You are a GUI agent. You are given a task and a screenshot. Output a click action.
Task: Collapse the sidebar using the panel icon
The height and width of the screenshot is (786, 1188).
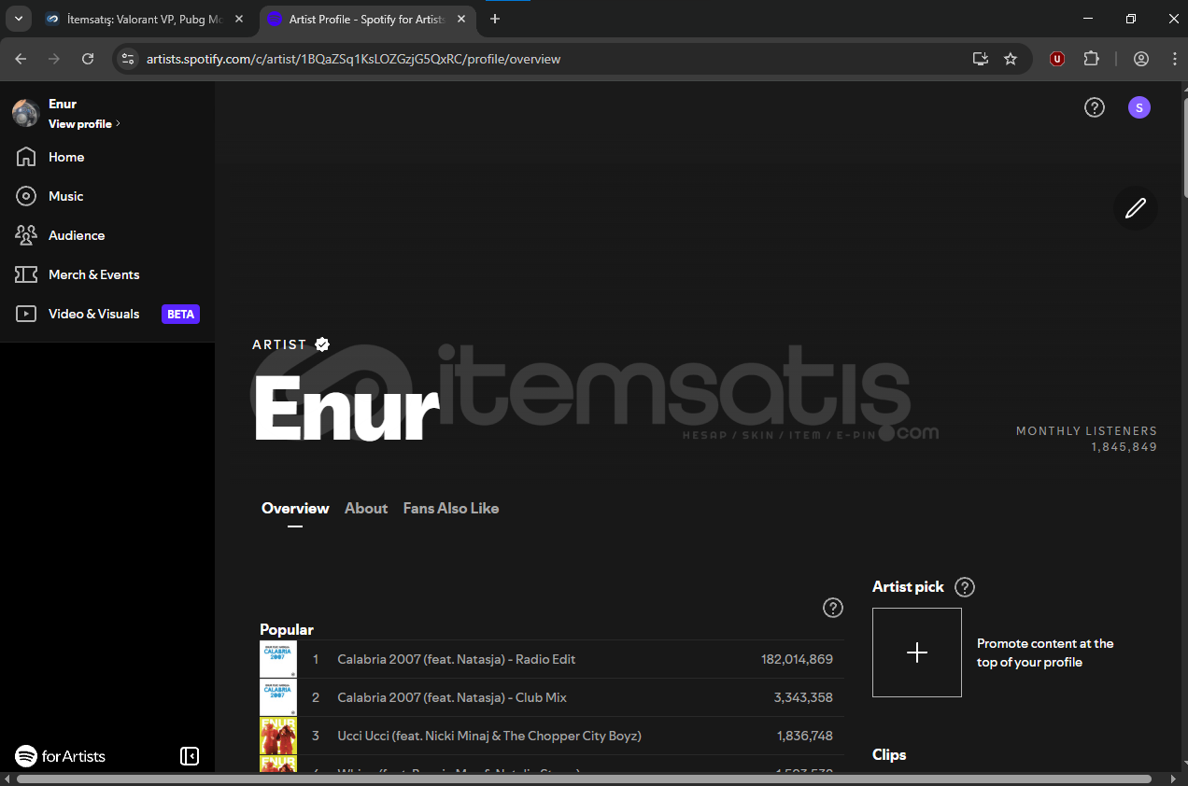(190, 756)
